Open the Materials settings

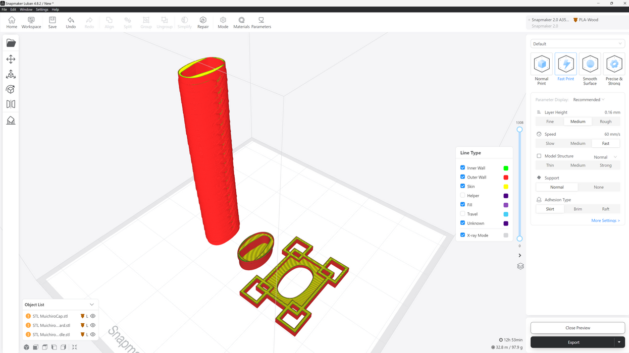click(241, 22)
